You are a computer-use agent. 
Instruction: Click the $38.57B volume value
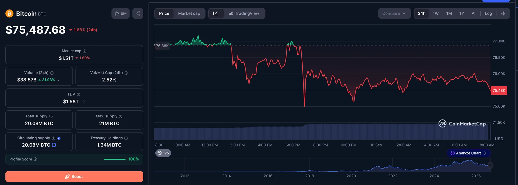click(x=27, y=80)
